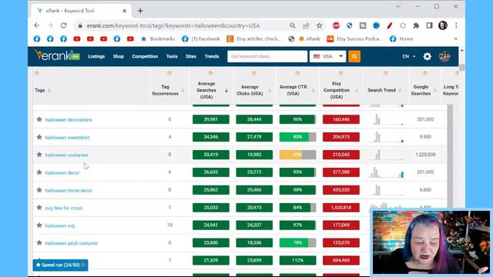Star the halloween adult costume tag
Viewport: 493px width, 277px height.
(x=39, y=243)
